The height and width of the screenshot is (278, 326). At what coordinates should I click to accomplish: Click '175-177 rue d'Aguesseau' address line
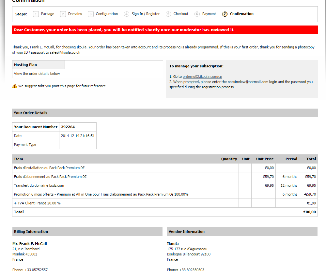click(x=187, y=249)
